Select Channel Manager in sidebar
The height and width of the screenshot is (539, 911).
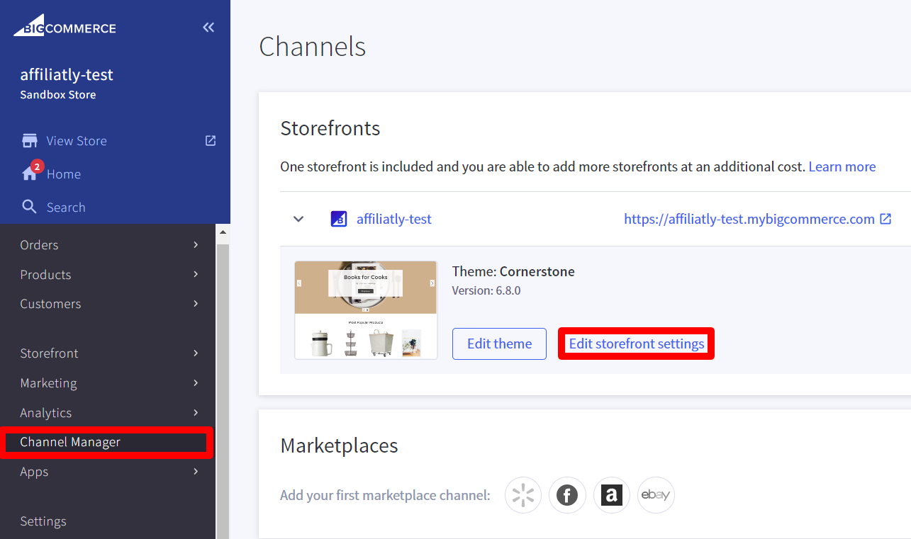click(106, 442)
